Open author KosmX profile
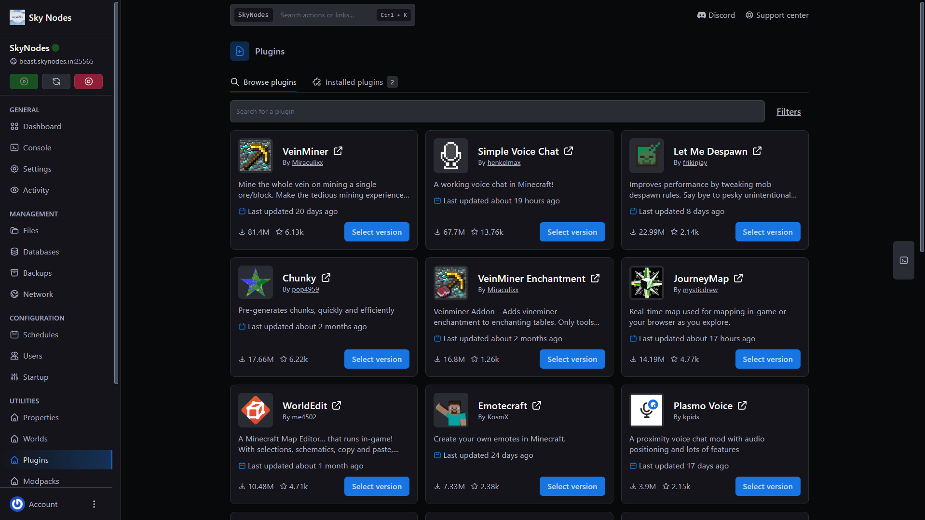The height and width of the screenshot is (520, 925). coord(498,417)
